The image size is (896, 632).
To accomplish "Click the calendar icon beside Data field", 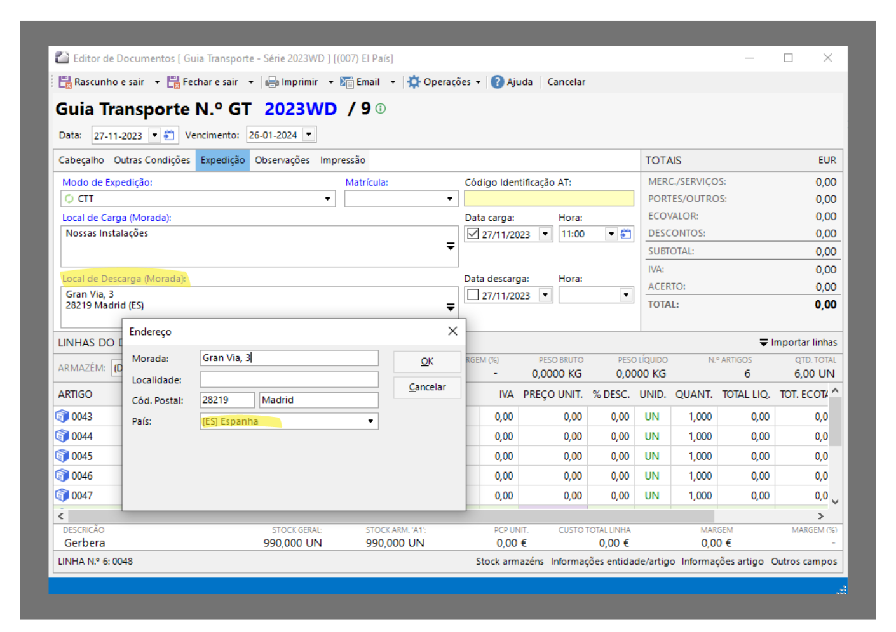I will [x=170, y=135].
